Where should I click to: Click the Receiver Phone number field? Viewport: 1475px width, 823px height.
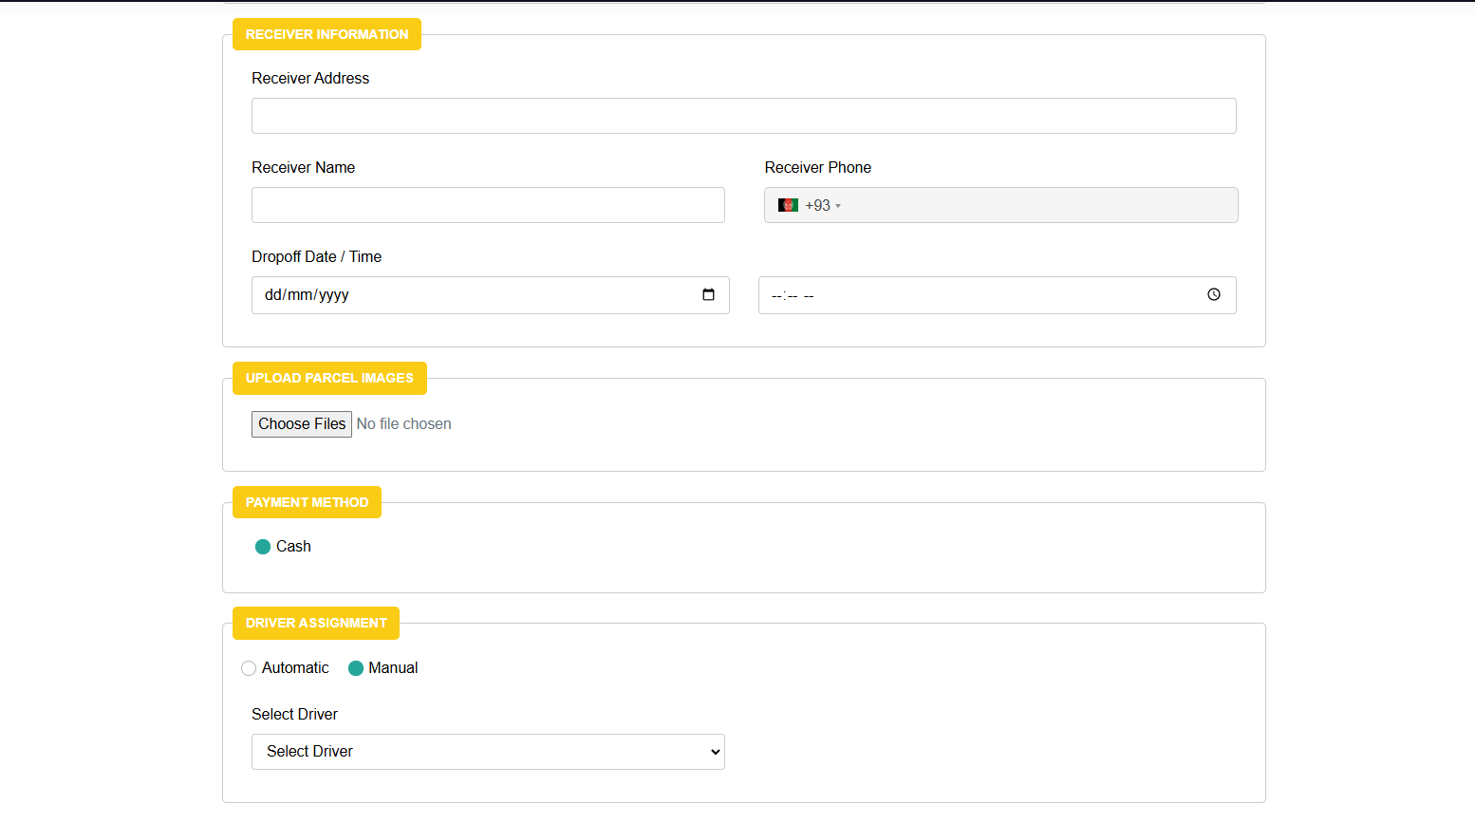point(1035,205)
